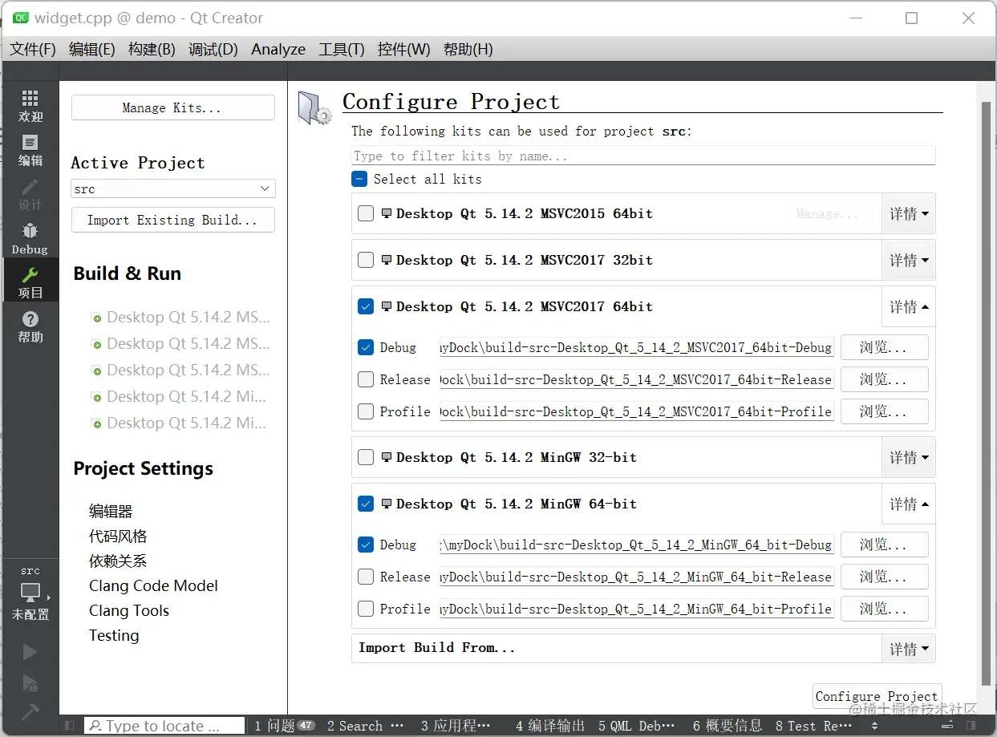Check the Desktop Qt 5.14.2 MSVC2015 64bit kit

point(366,213)
